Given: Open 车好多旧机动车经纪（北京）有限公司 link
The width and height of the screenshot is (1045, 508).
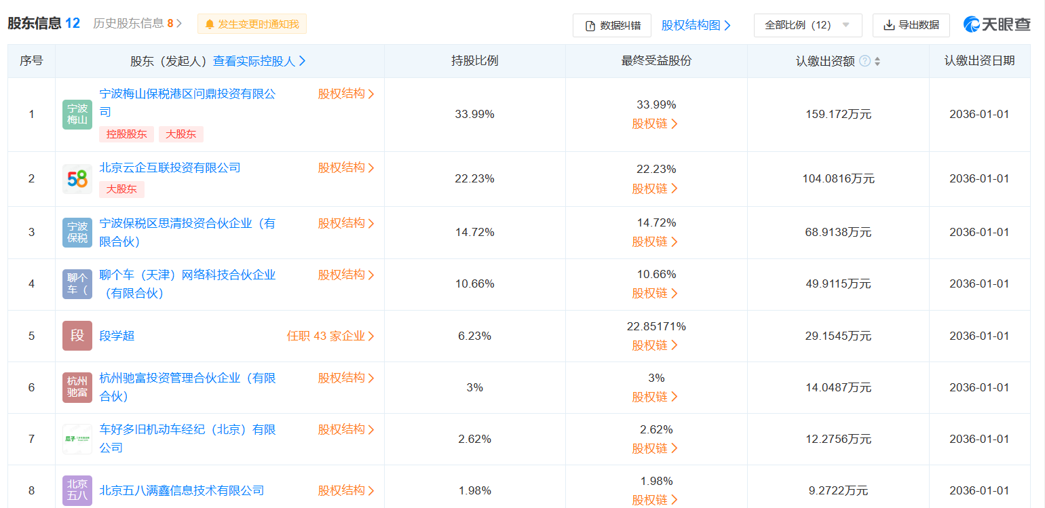Looking at the screenshot, I should pos(188,439).
